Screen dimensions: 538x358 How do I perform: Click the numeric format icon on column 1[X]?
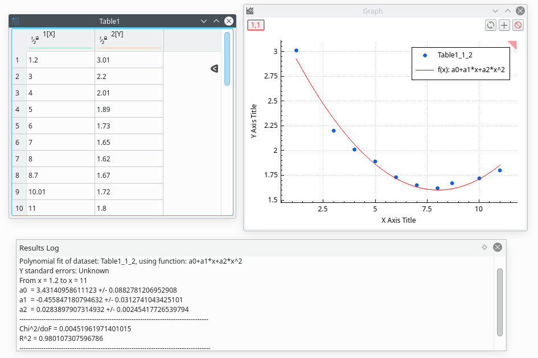pos(32,39)
